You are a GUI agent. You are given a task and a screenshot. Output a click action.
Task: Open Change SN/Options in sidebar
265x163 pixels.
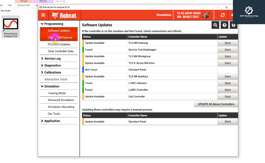tap(59, 38)
